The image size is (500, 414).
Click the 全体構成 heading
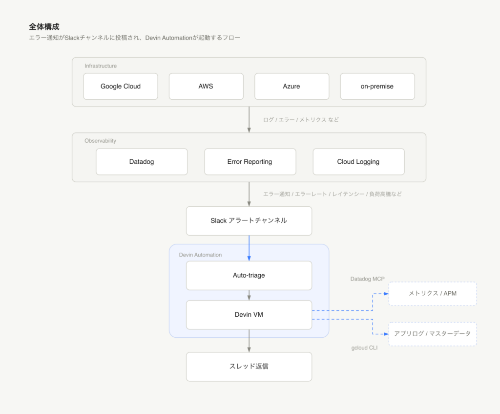(x=44, y=27)
